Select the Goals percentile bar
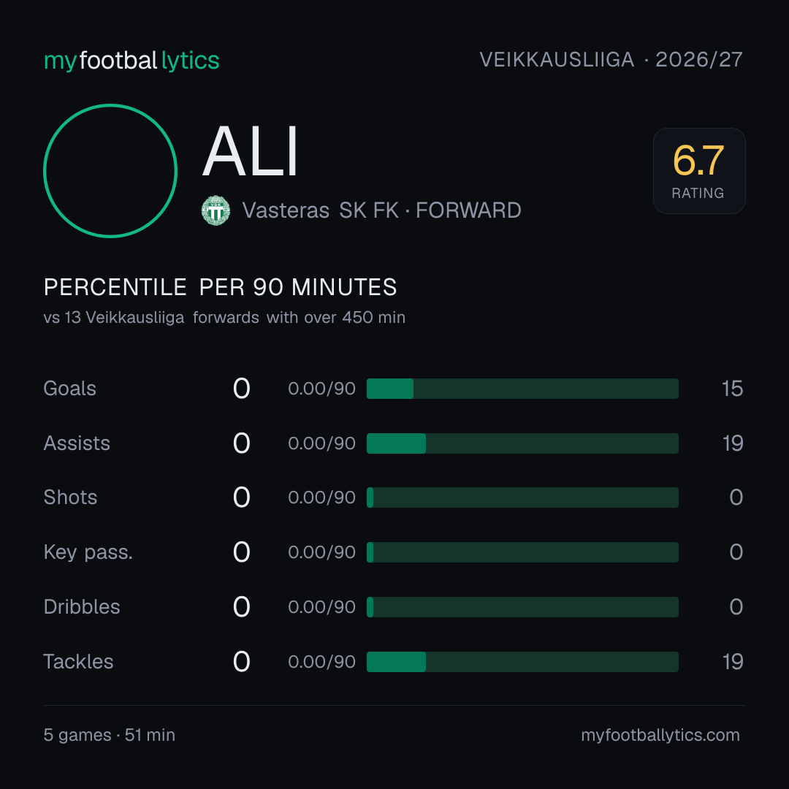 [522, 389]
